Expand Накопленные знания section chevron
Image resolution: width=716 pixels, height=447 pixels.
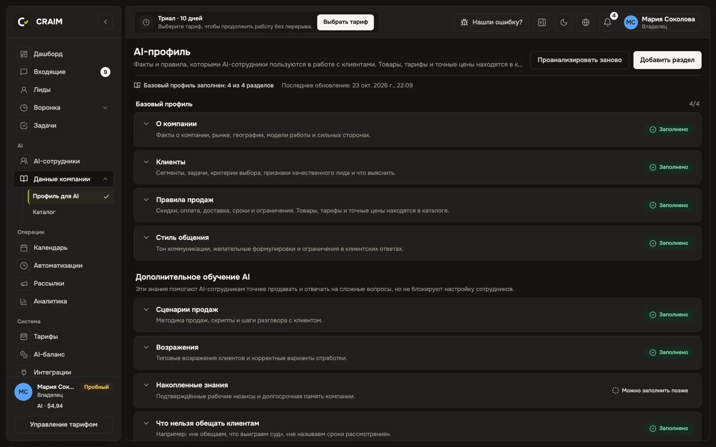click(x=146, y=385)
